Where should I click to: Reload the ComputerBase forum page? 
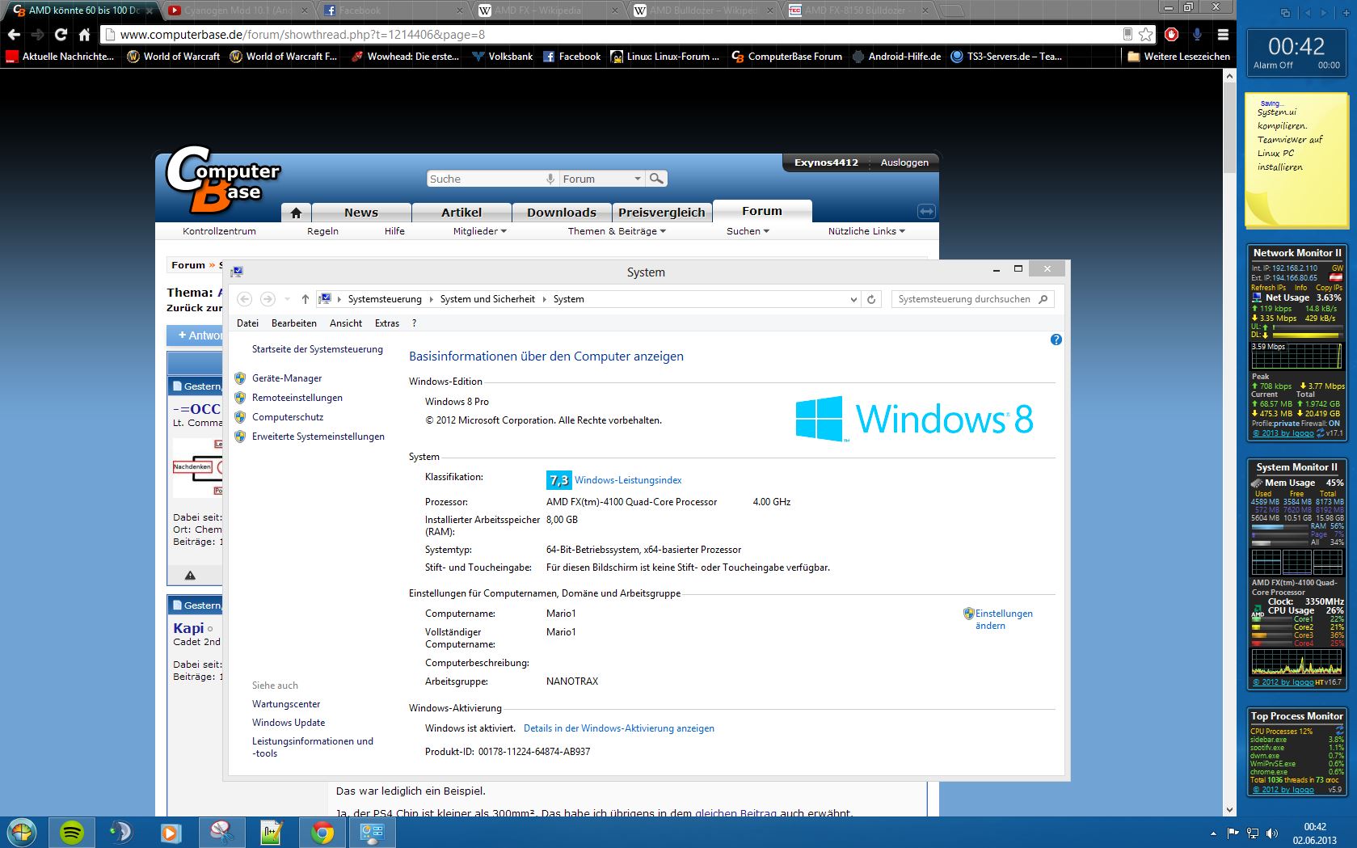[61, 35]
